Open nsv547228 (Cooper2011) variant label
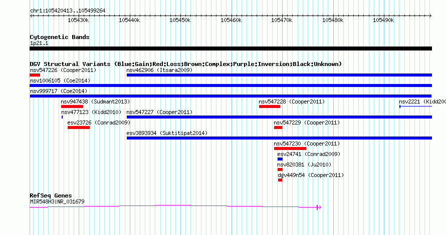The height and width of the screenshot is (235, 446). click(292, 101)
